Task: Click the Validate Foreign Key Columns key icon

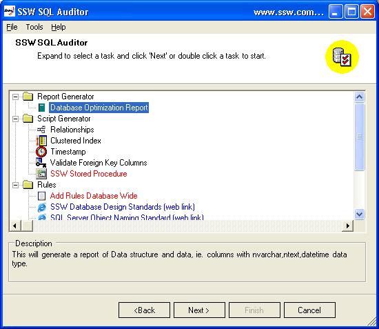Action: click(x=41, y=163)
